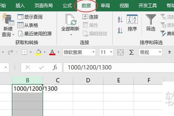Cancel formula entry with X
The height and width of the screenshot is (116, 174).
coord(28,67)
